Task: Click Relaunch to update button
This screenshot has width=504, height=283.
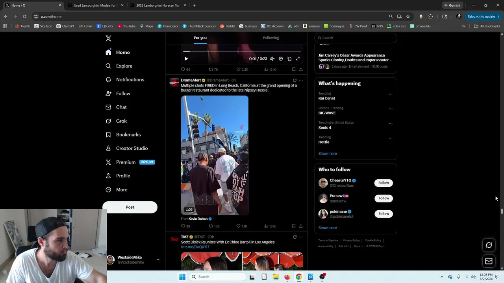Action: coord(483,17)
